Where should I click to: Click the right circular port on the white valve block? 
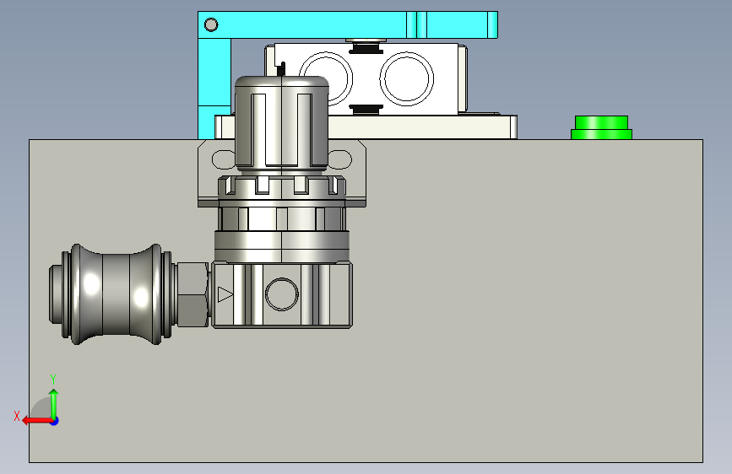coord(407,78)
